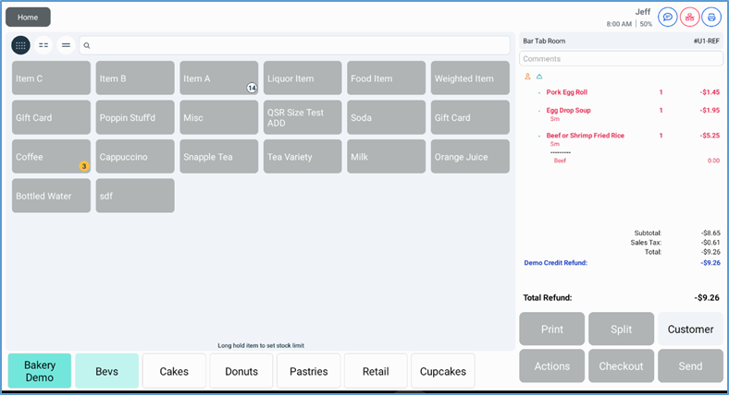
Task: Add Coffee item with badge 3
Action: tap(51, 157)
